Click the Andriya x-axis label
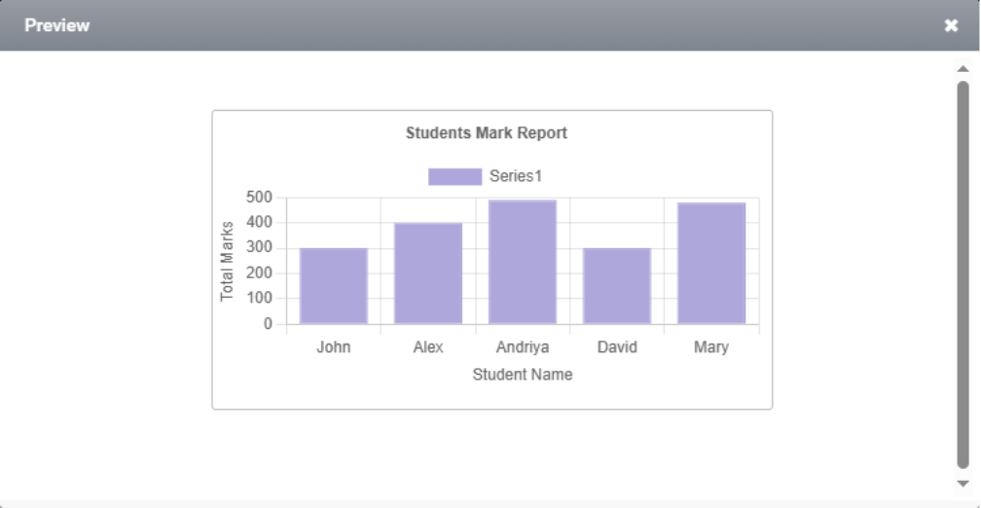Screen dimensions: 981x508 (x=523, y=347)
